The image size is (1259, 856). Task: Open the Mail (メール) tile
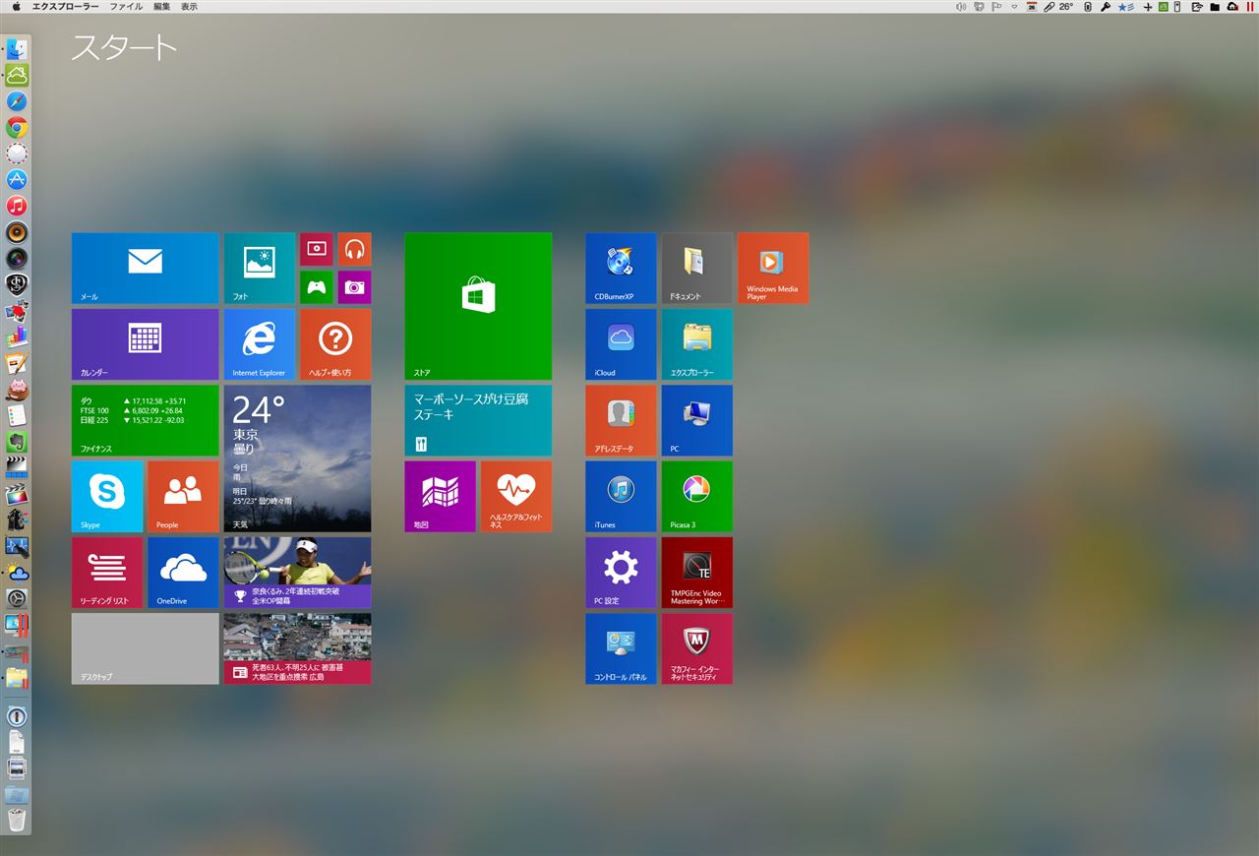145,268
